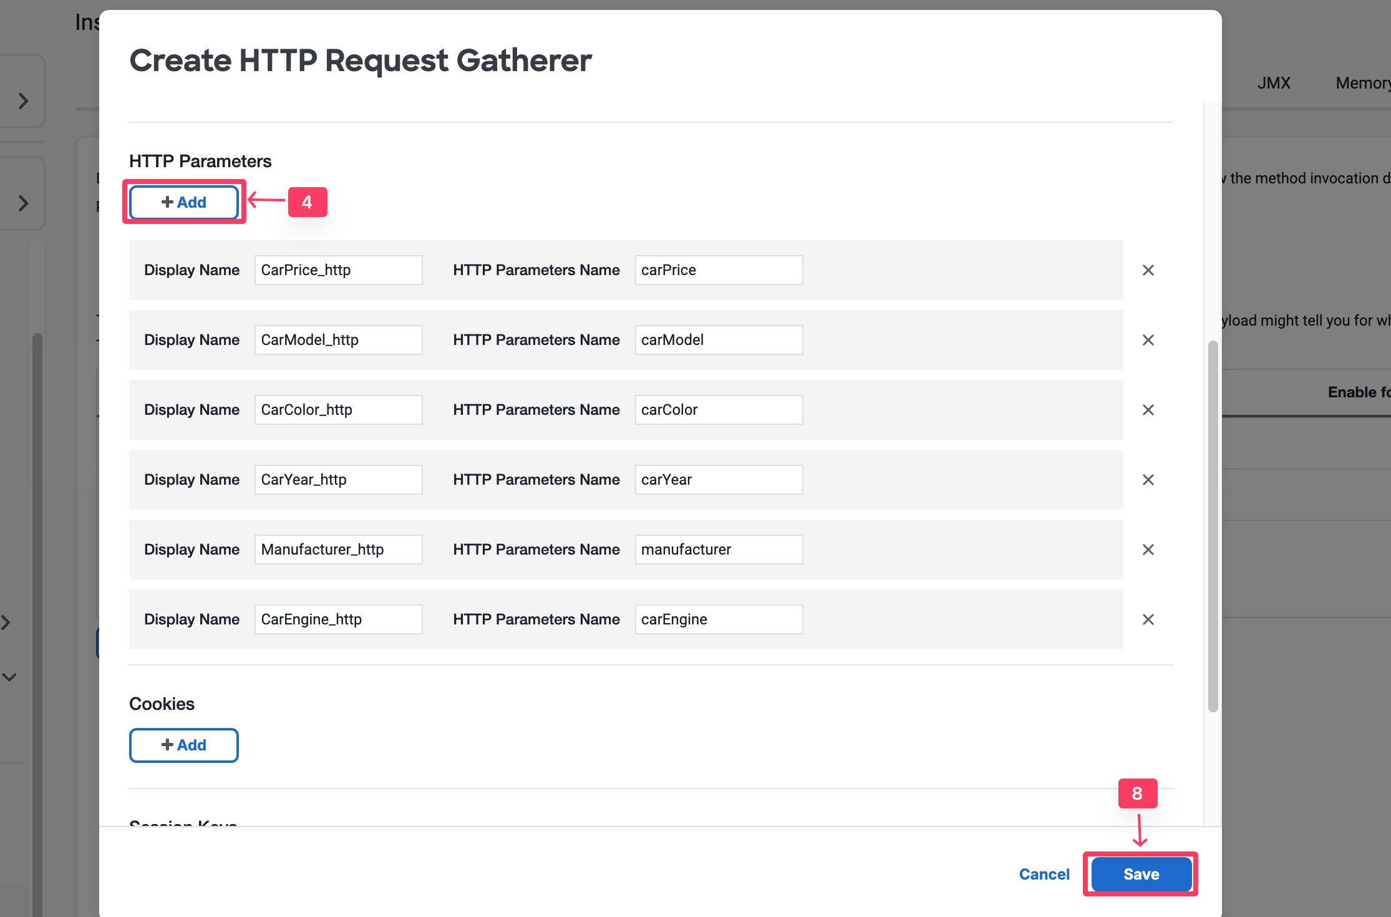Switch to the JMX tab

1273,83
